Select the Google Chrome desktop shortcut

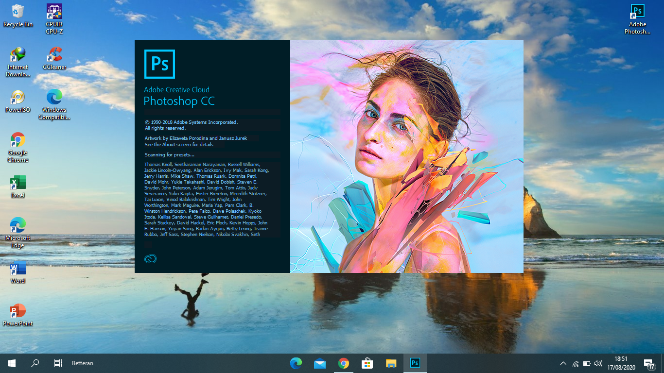click(x=18, y=147)
